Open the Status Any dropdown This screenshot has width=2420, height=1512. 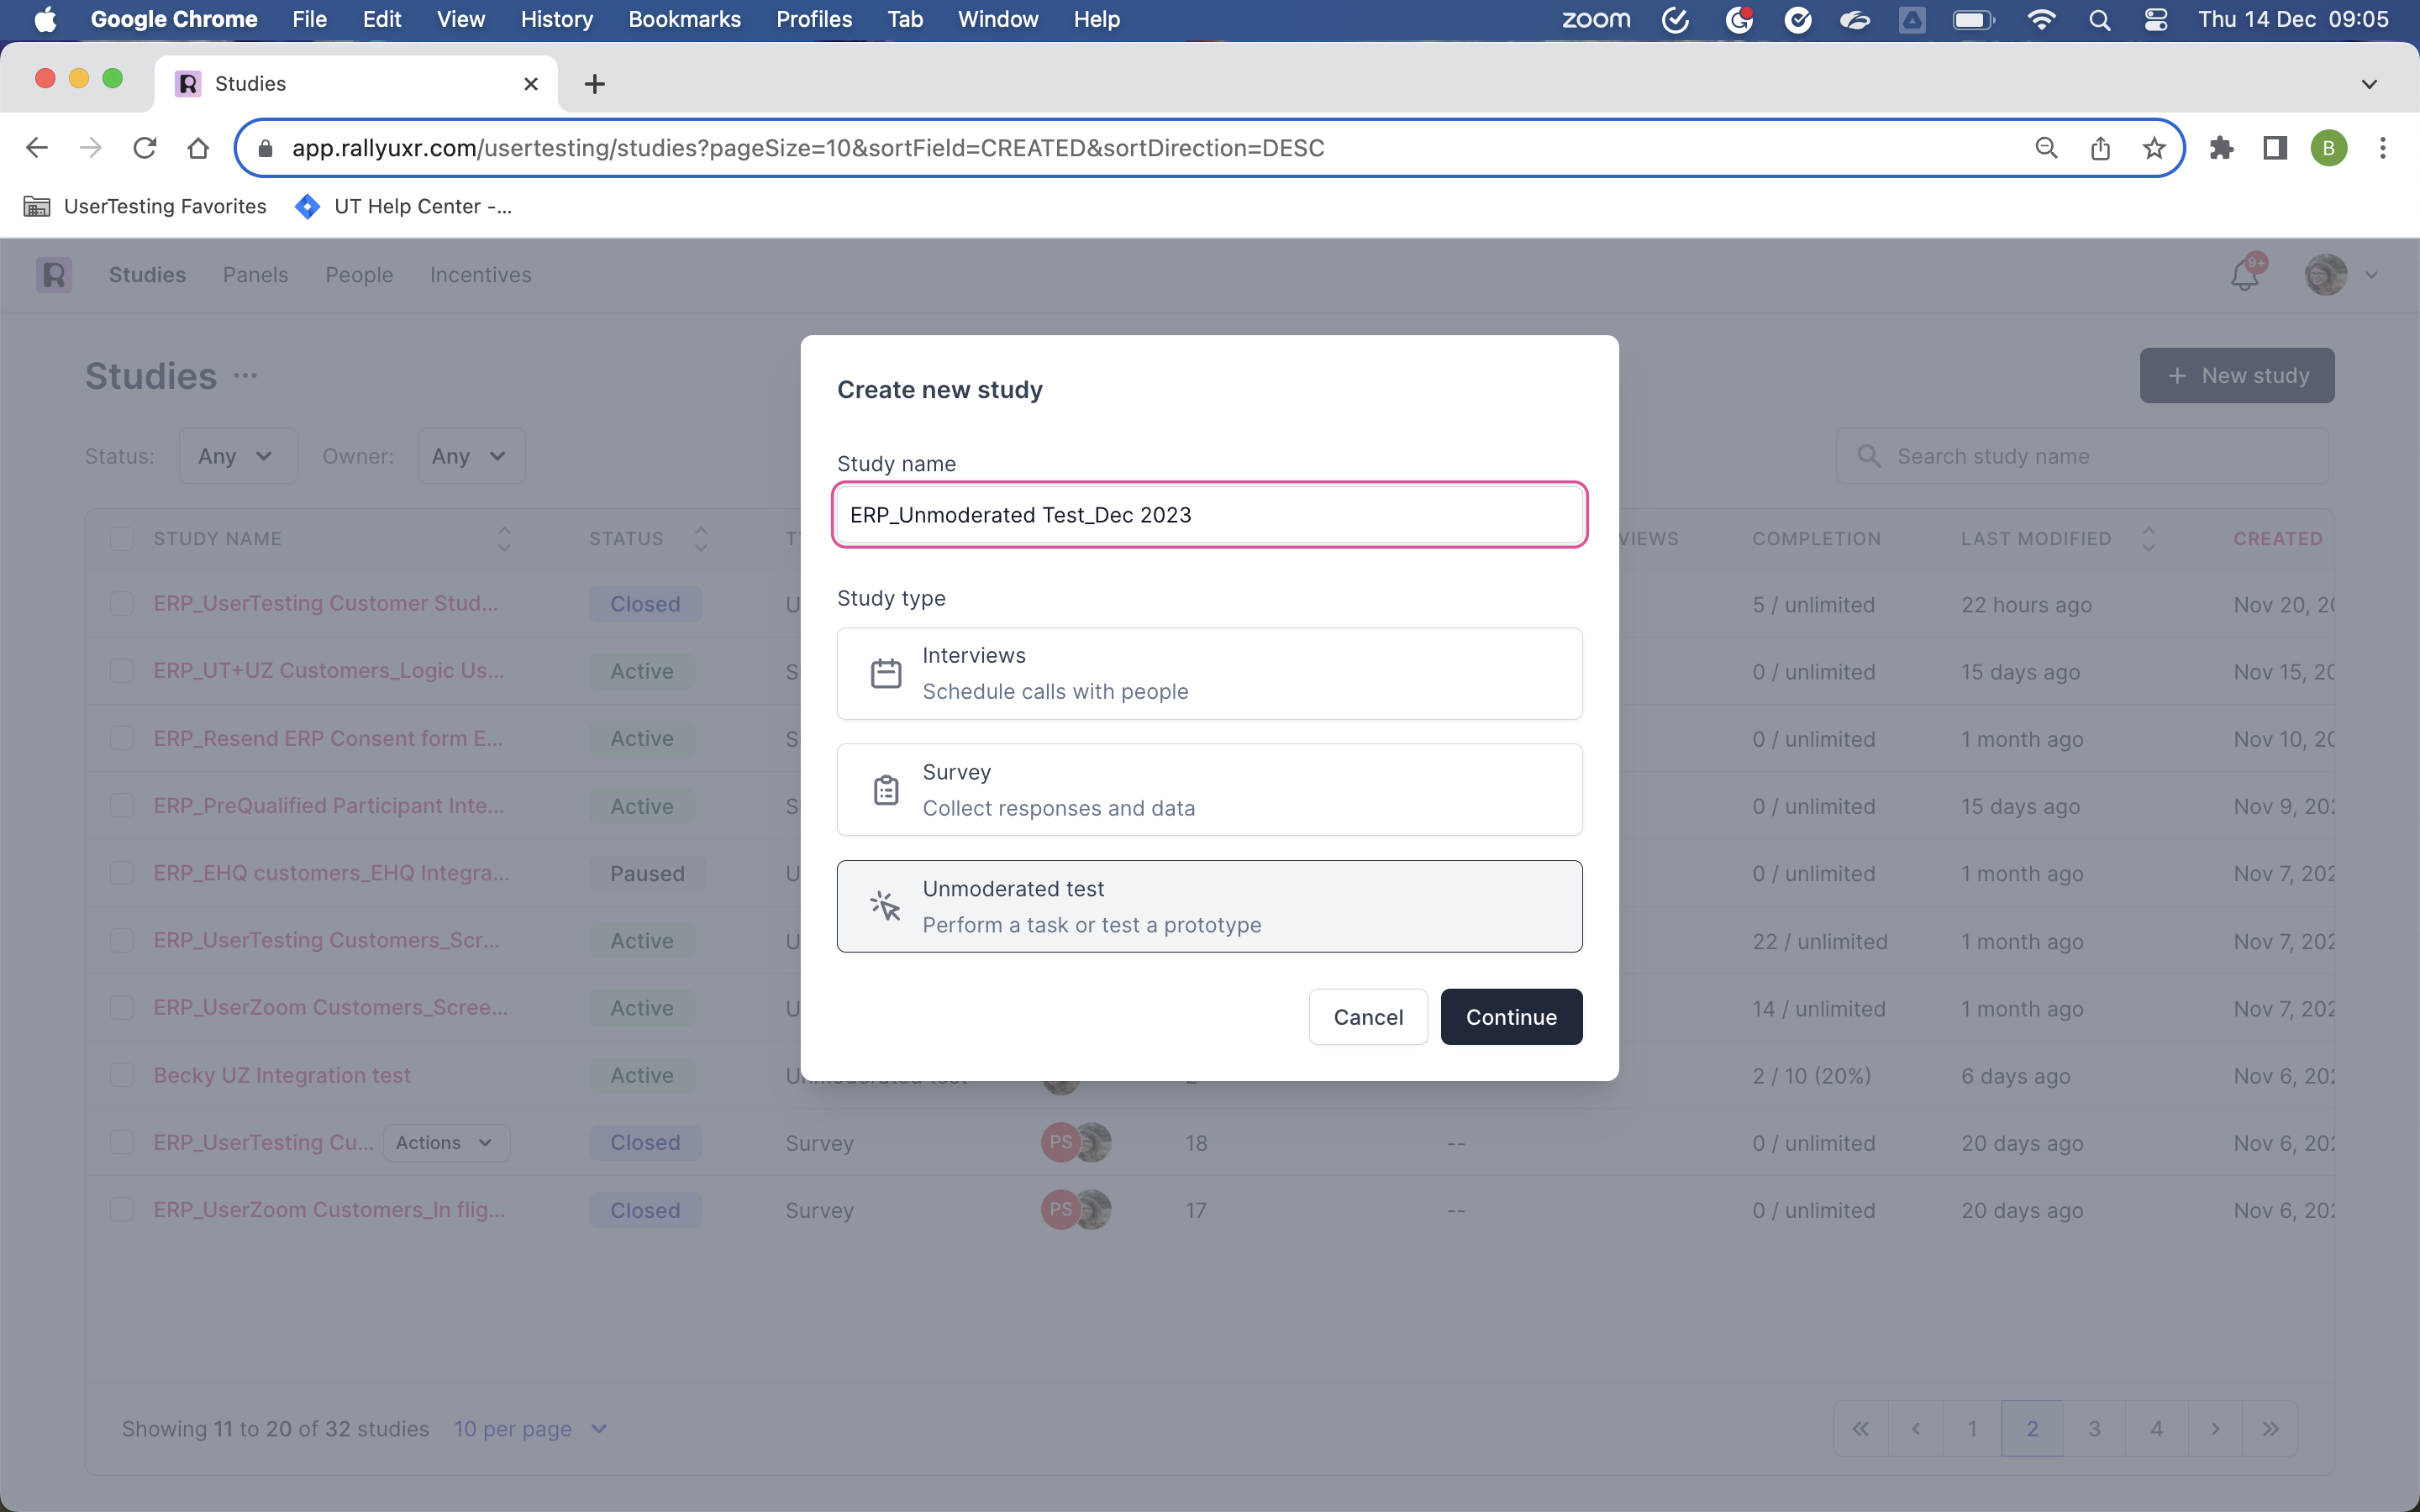237,455
